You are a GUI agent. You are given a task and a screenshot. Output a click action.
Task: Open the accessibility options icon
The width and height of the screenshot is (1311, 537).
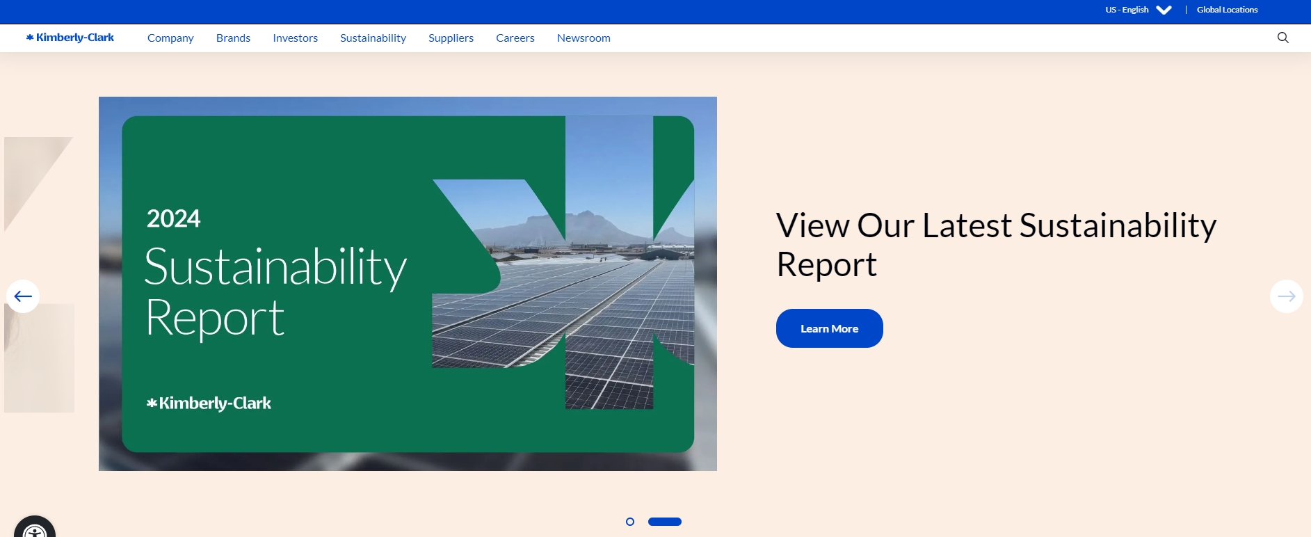(x=34, y=530)
